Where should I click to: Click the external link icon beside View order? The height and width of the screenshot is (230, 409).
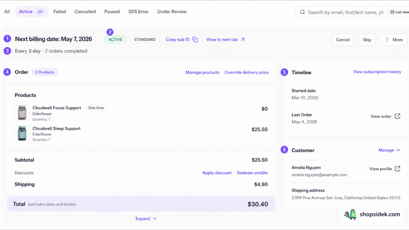[397, 116]
